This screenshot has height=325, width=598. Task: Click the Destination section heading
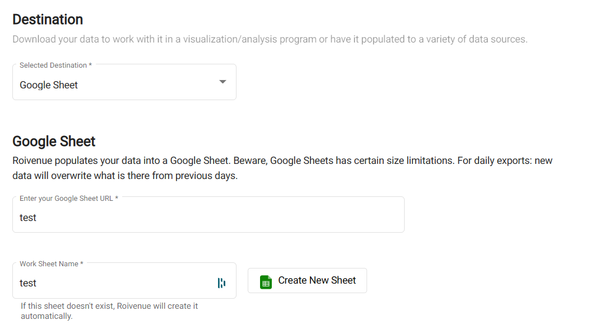[x=48, y=20]
